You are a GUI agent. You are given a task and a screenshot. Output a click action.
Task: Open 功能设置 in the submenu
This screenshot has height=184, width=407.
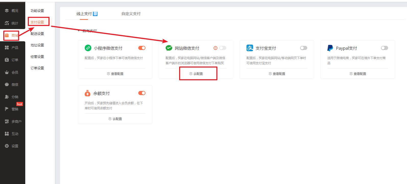[37, 11]
